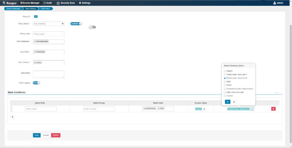The image size is (292, 148).
Task: Remove talkingbigdata database tag
Action: click(x=35, y=42)
